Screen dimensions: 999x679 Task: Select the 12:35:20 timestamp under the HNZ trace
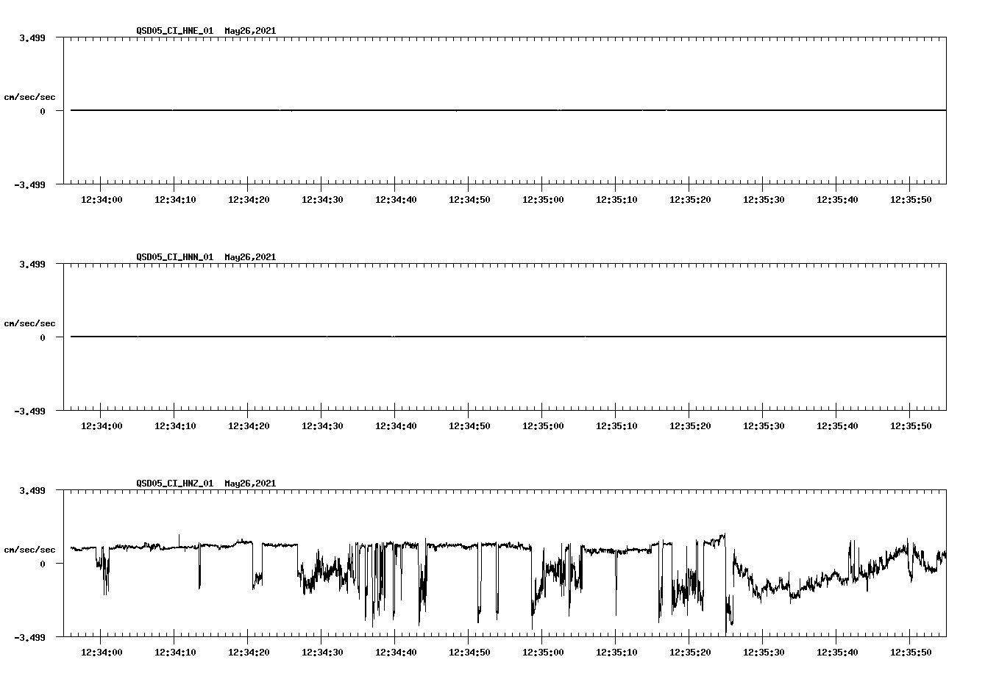pyautogui.click(x=690, y=650)
